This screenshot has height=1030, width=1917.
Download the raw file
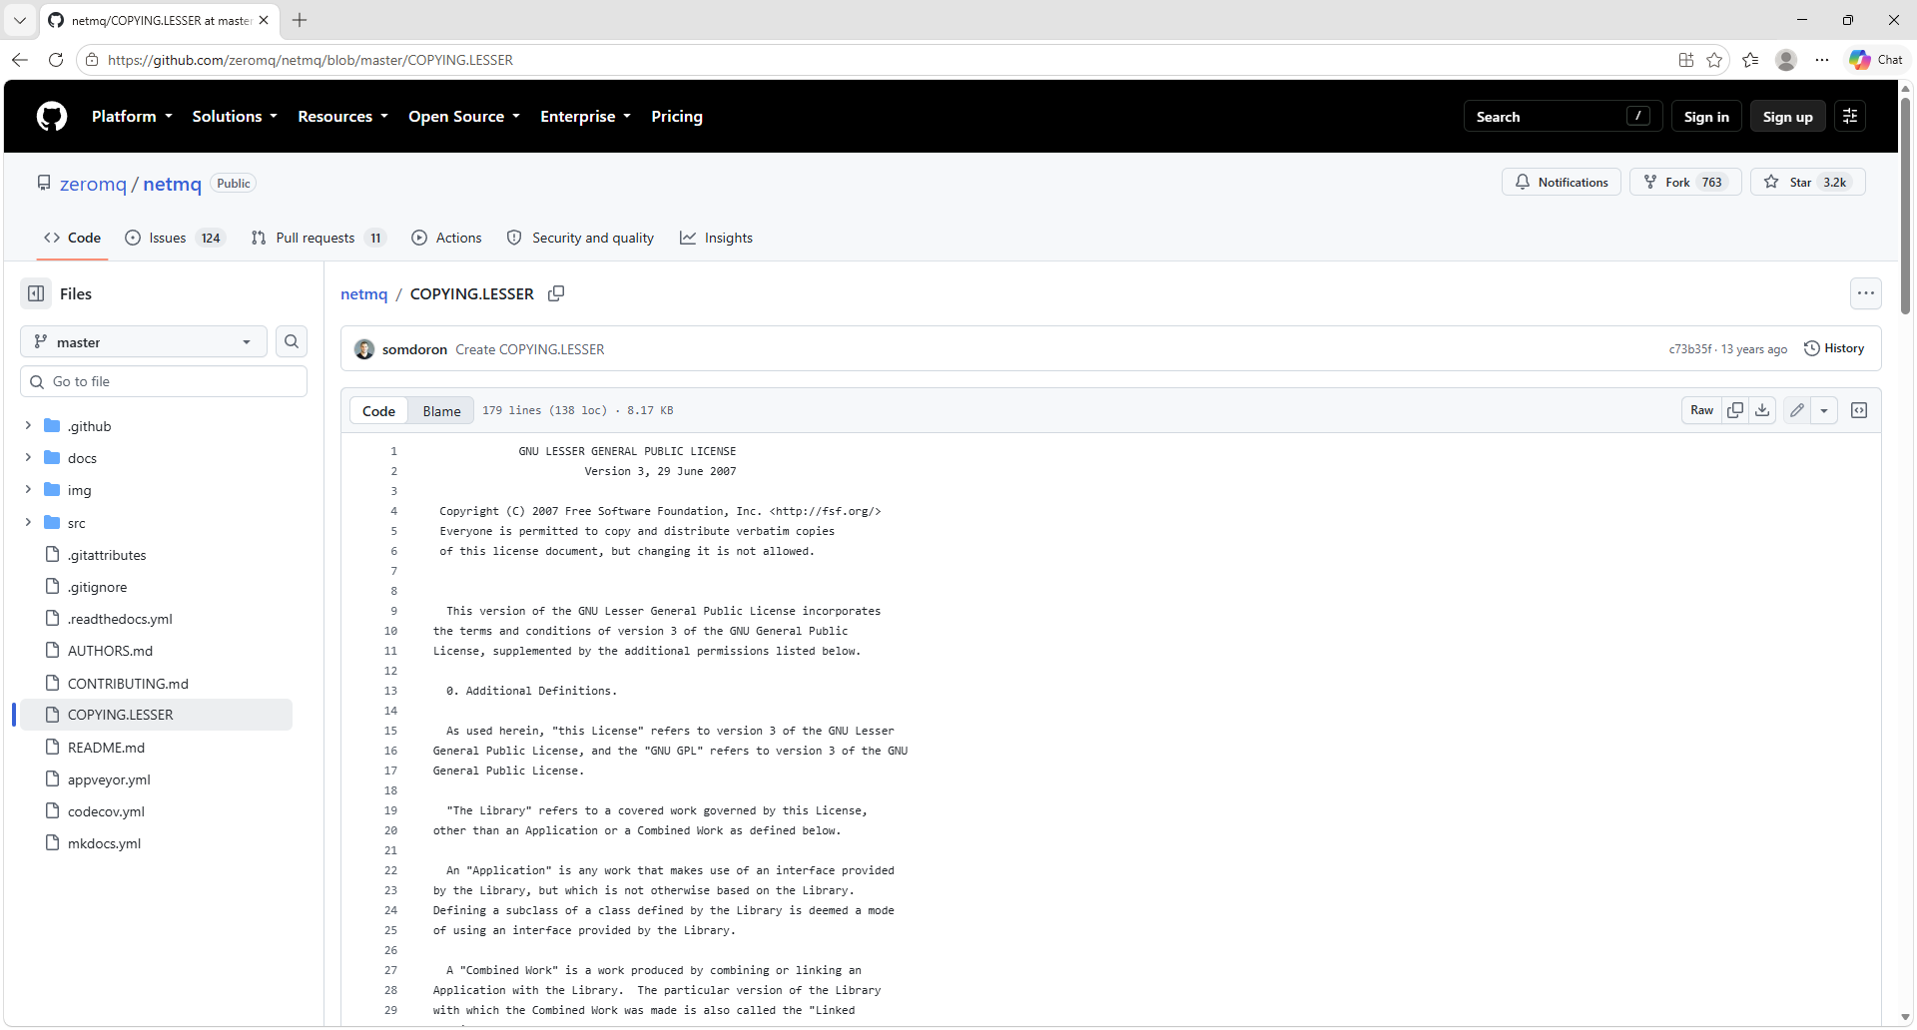[x=1763, y=410]
